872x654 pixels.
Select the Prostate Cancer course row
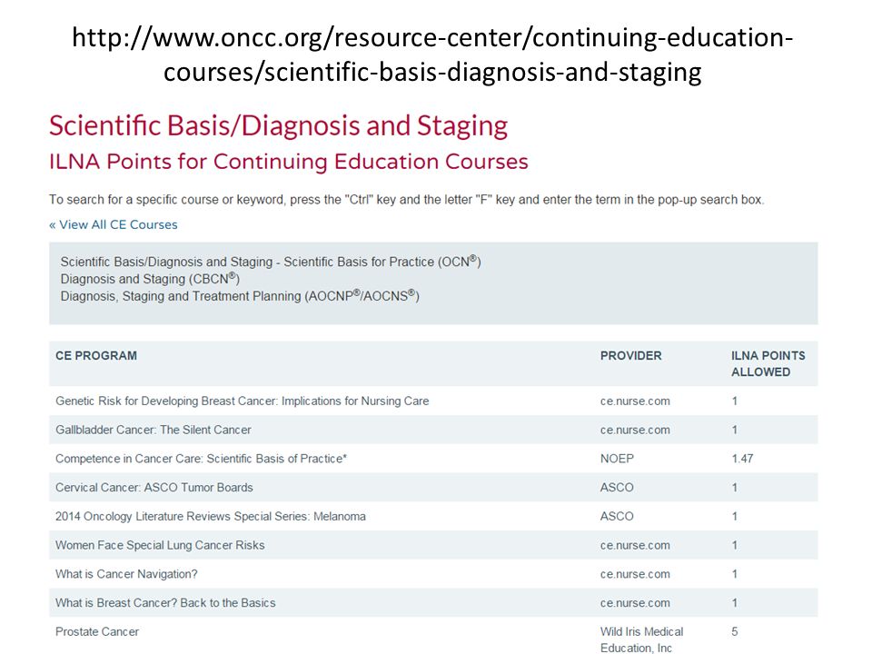click(x=433, y=636)
